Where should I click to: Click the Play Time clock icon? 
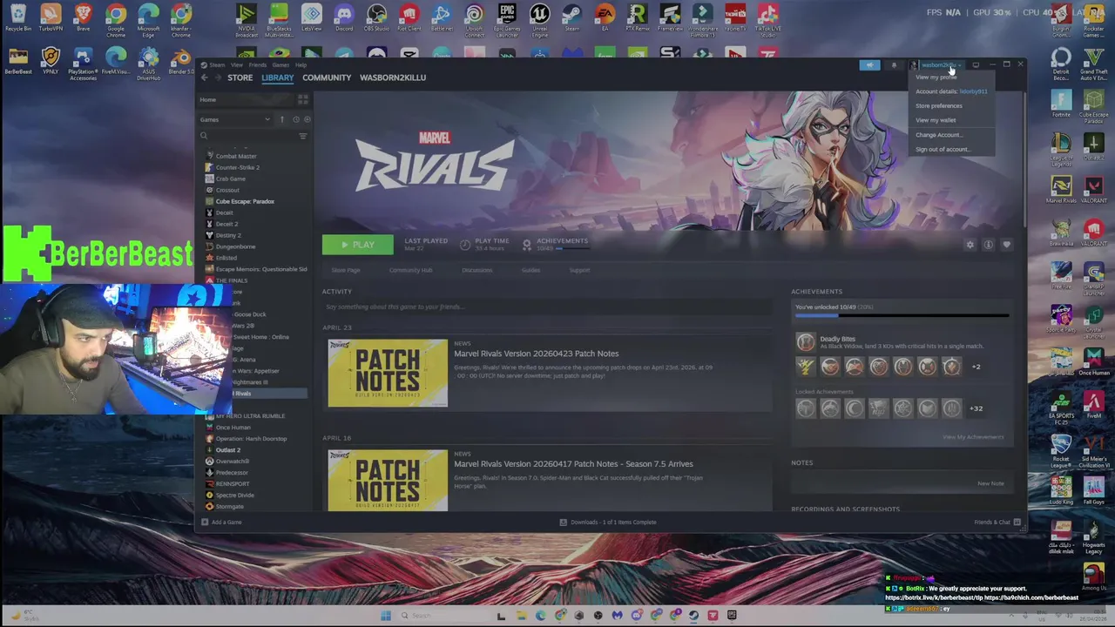(465, 245)
